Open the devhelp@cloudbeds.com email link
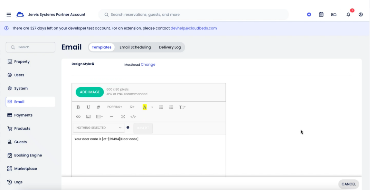Screen dimensions: 370x190 pos(194,28)
